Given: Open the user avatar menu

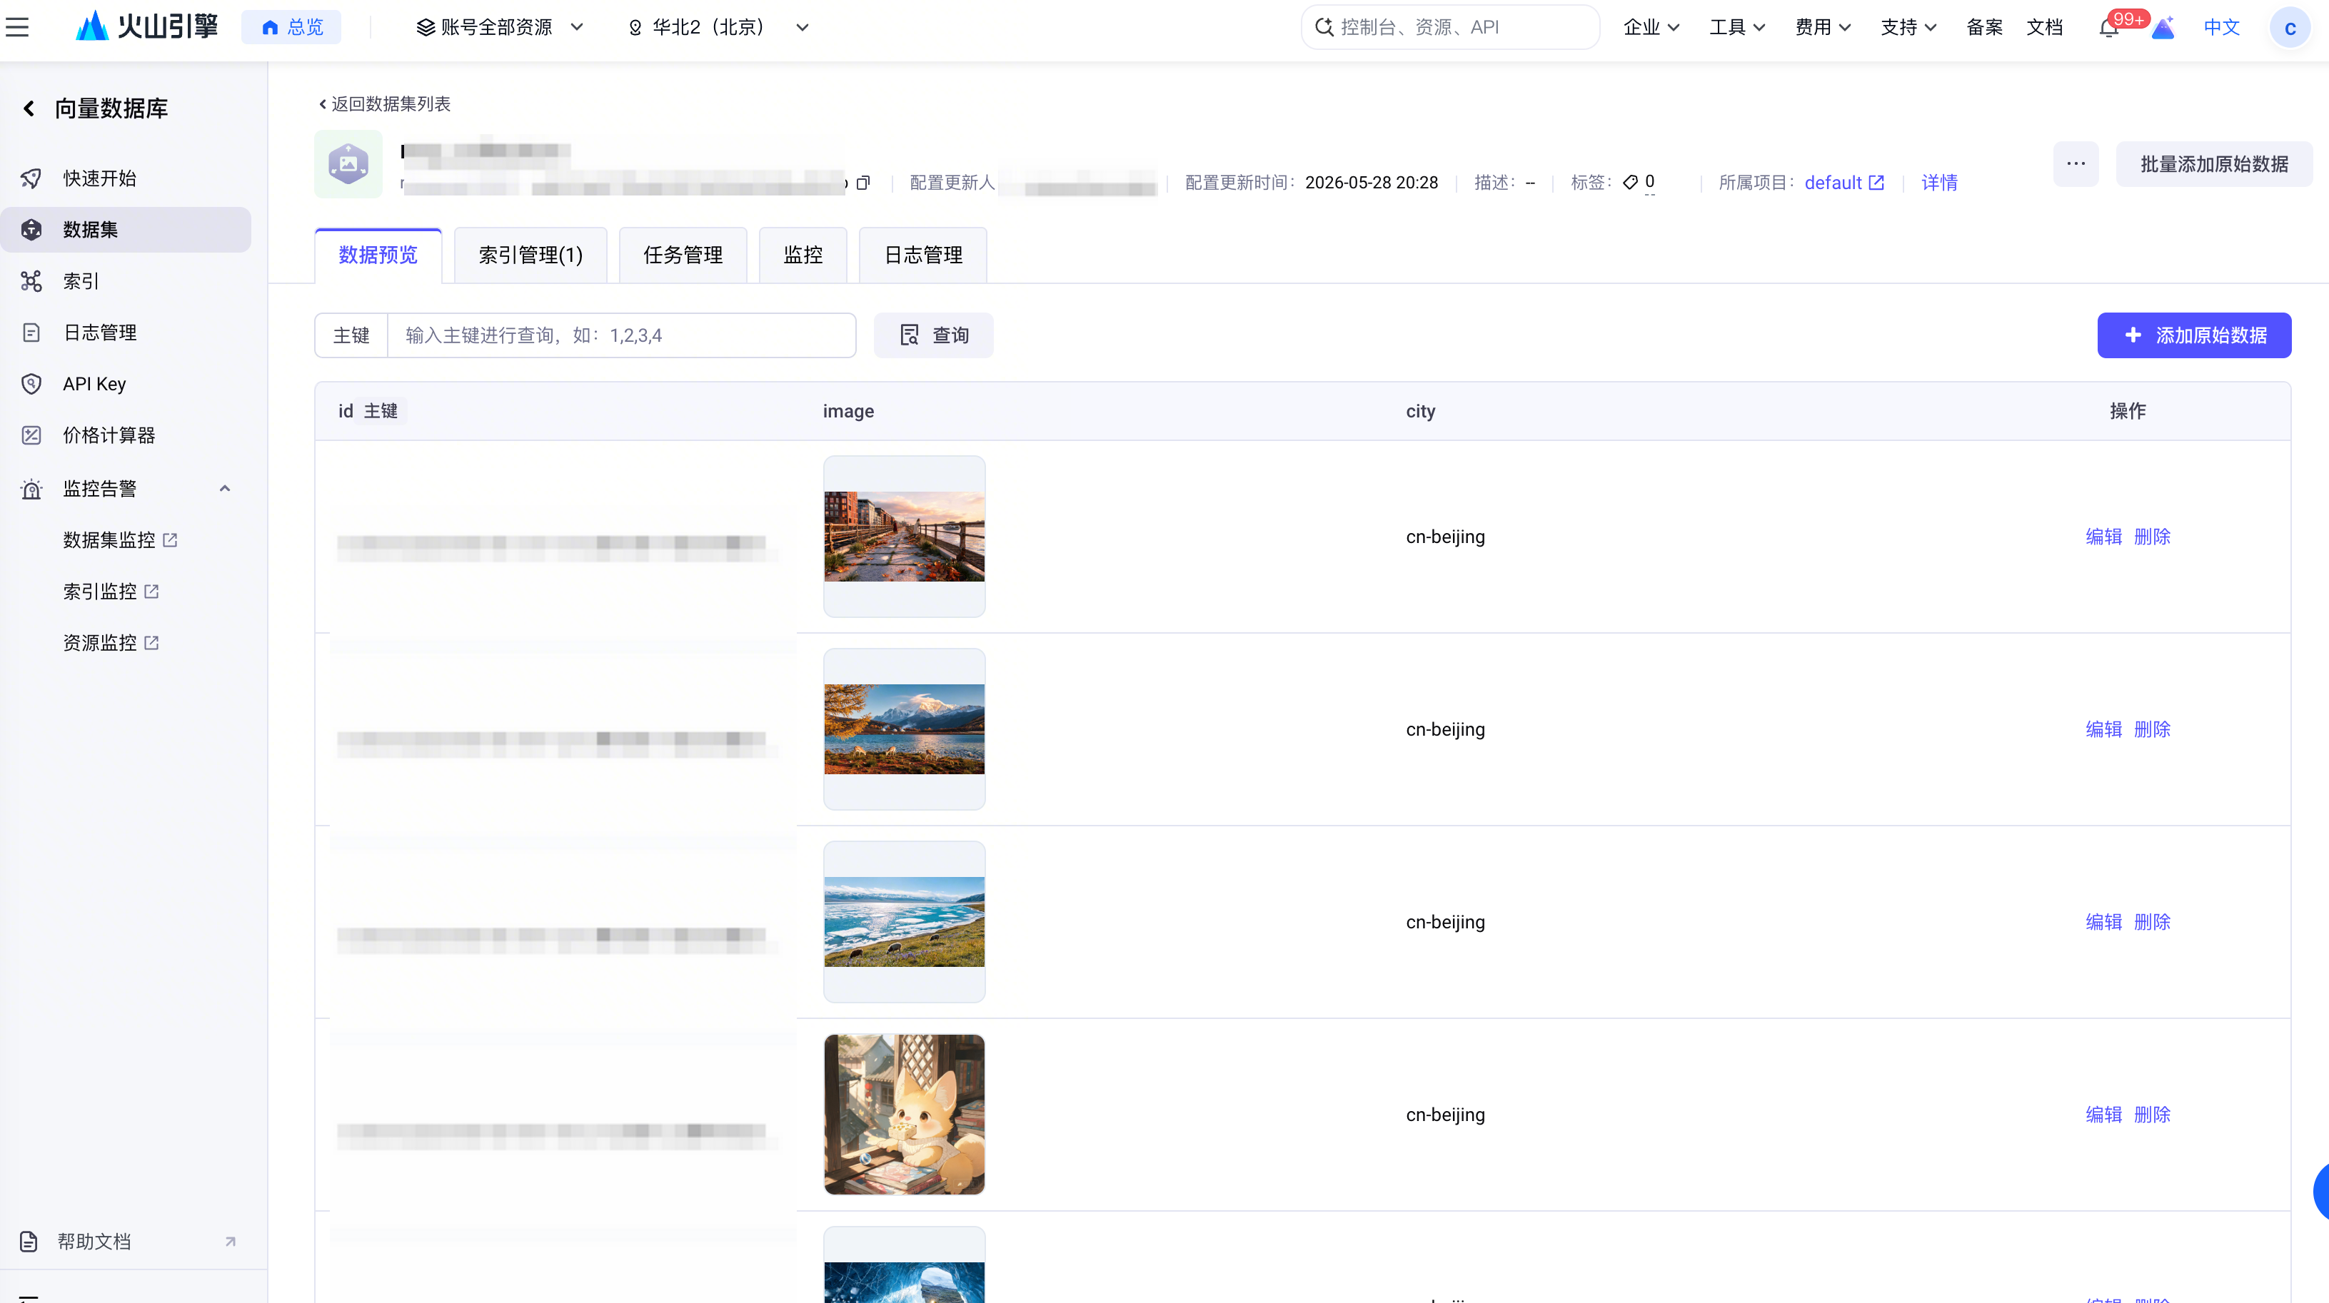Looking at the screenshot, I should [x=2290, y=28].
